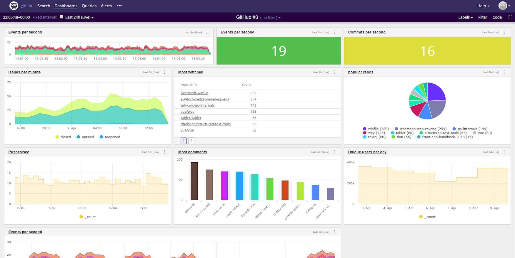Open the Help dropdown menu

pyautogui.click(x=483, y=6)
